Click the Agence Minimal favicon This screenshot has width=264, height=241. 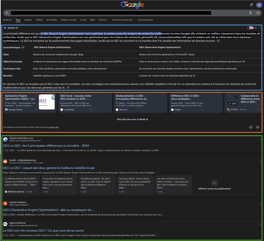pyautogui.click(x=5, y=224)
